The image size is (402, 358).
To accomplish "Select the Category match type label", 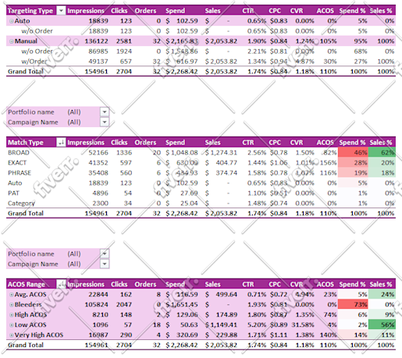I will point(21,204).
